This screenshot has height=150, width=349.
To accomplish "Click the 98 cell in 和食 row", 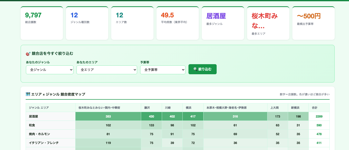I will pos(172,125).
